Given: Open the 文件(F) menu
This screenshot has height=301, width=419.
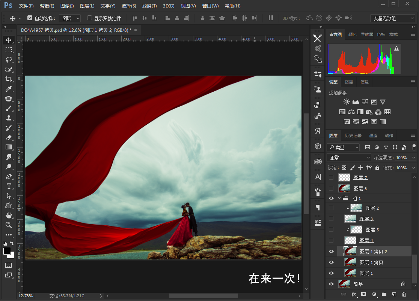Looking at the screenshot, I should [26, 6].
